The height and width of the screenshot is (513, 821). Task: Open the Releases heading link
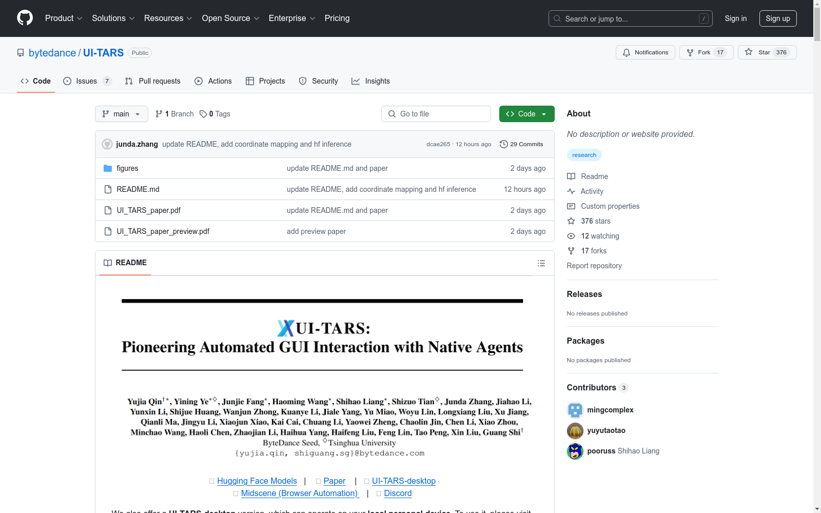click(x=584, y=294)
